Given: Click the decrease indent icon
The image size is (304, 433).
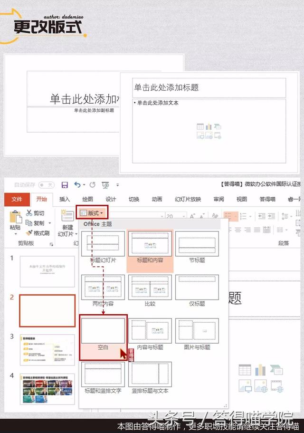Looking at the screenshot, I should point(262,216).
